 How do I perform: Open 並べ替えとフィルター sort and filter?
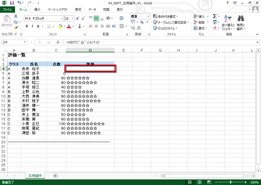pyautogui.click(x=228, y=23)
